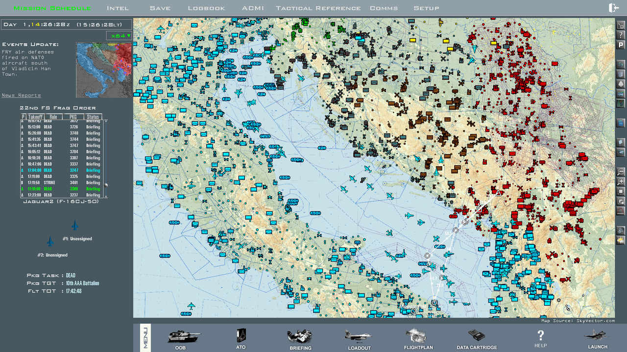Select the 17:11:56 STRIKE flight row
The image size is (627, 352).
coord(61,183)
